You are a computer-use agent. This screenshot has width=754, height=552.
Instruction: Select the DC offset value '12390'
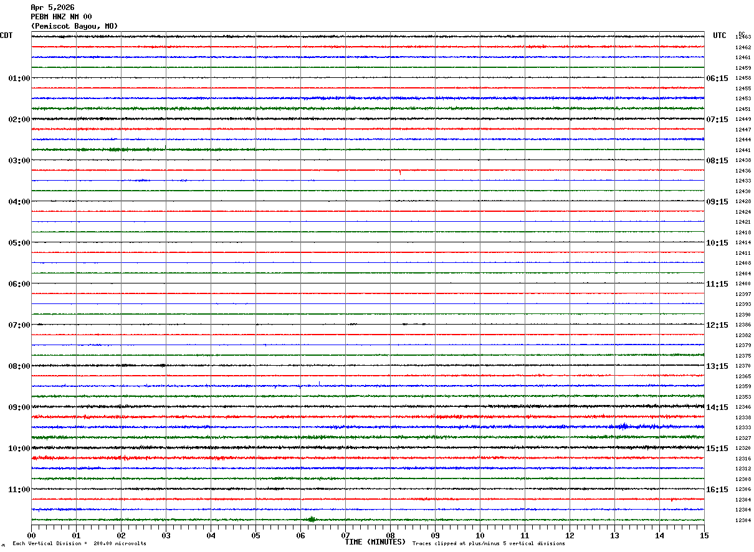coord(743,315)
